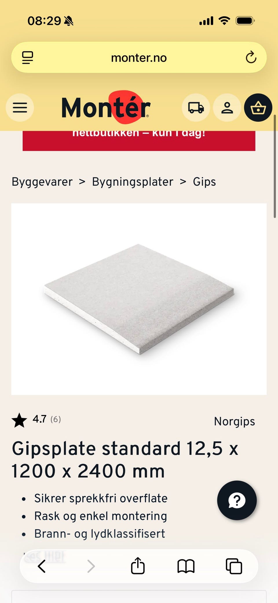Open the delivery truck icon
This screenshot has height=603, width=278.
pos(196,108)
